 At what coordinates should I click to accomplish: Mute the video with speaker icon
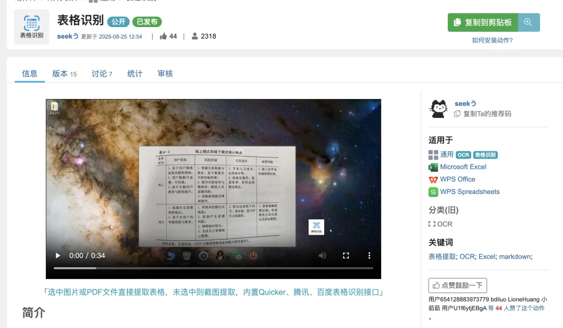323,256
